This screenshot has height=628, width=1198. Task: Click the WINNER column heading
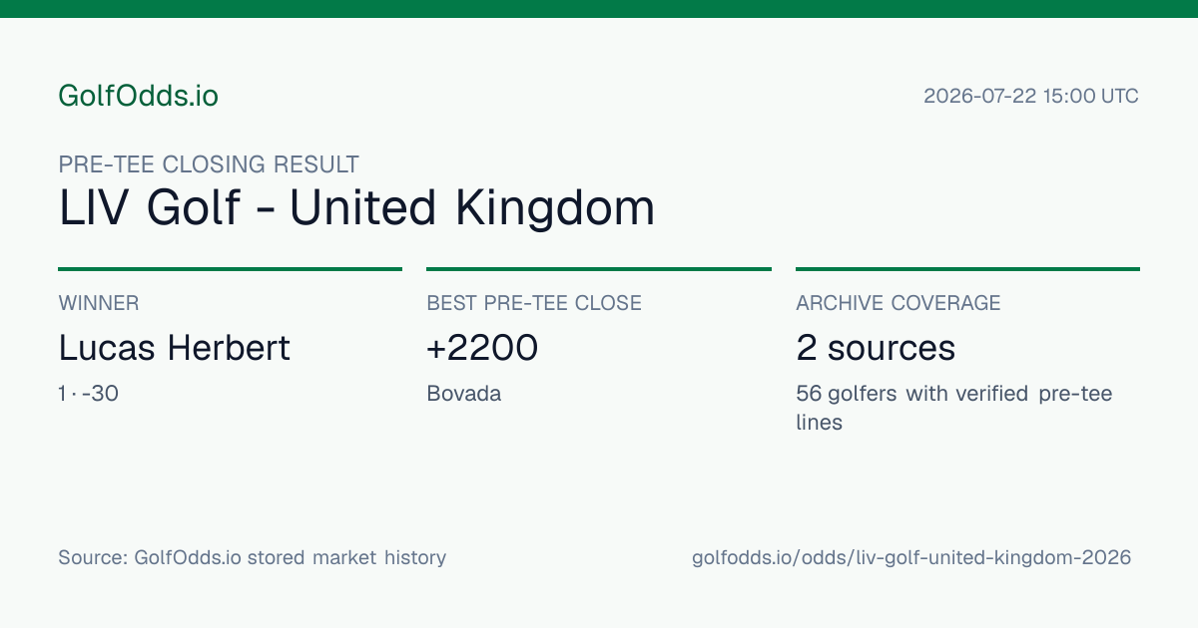coord(99,303)
